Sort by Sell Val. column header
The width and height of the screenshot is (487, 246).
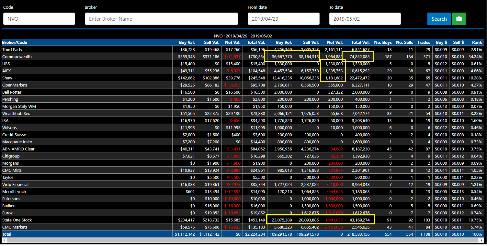[212, 42]
